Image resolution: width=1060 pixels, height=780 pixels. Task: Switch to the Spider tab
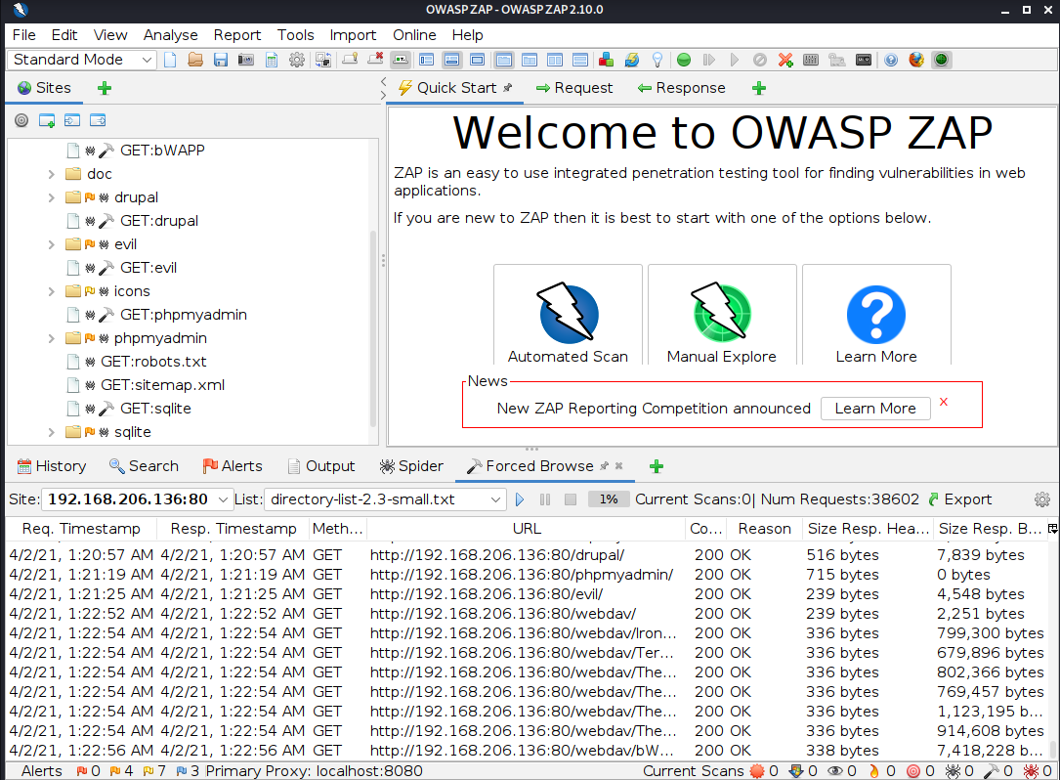click(411, 466)
